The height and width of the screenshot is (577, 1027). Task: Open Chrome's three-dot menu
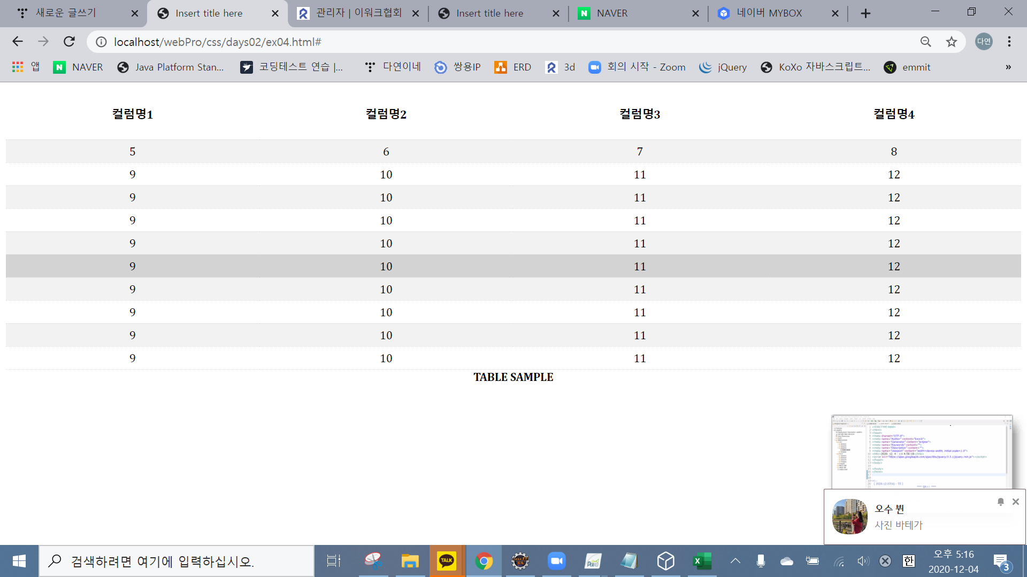1009,42
